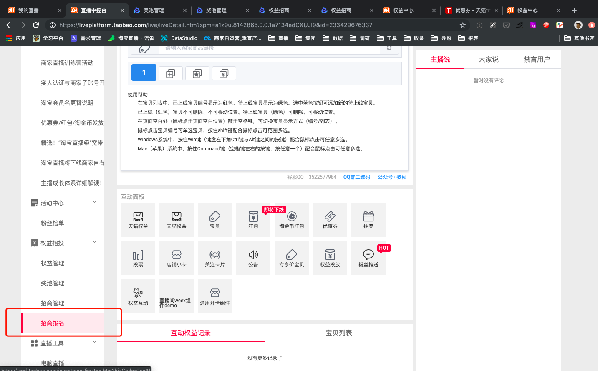Open the 其他书签 bookmarks folder

click(x=579, y=38)
